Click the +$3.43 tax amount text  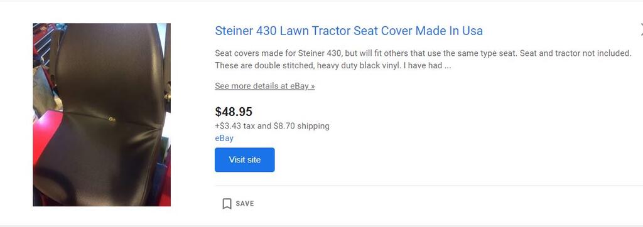click(x=228, y=126)
